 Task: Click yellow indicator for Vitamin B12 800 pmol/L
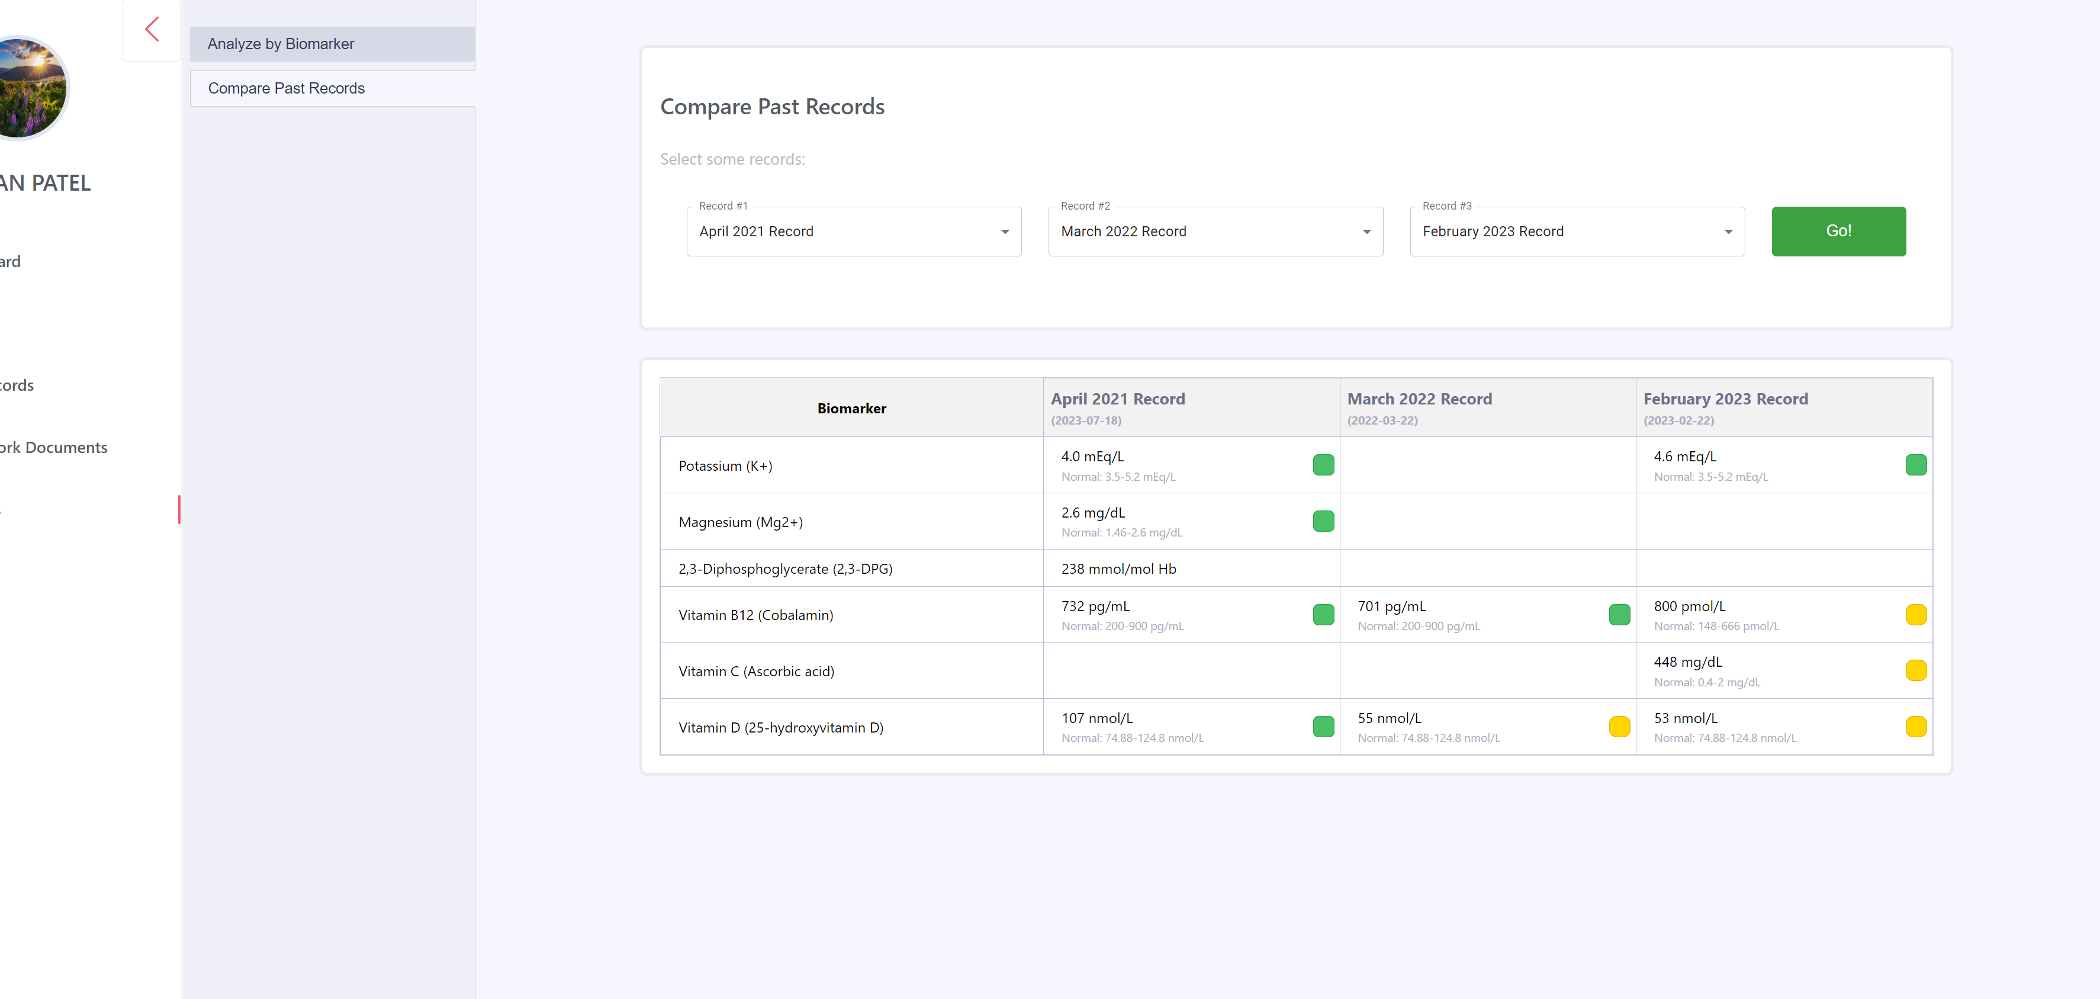[x=1915, y=615]
